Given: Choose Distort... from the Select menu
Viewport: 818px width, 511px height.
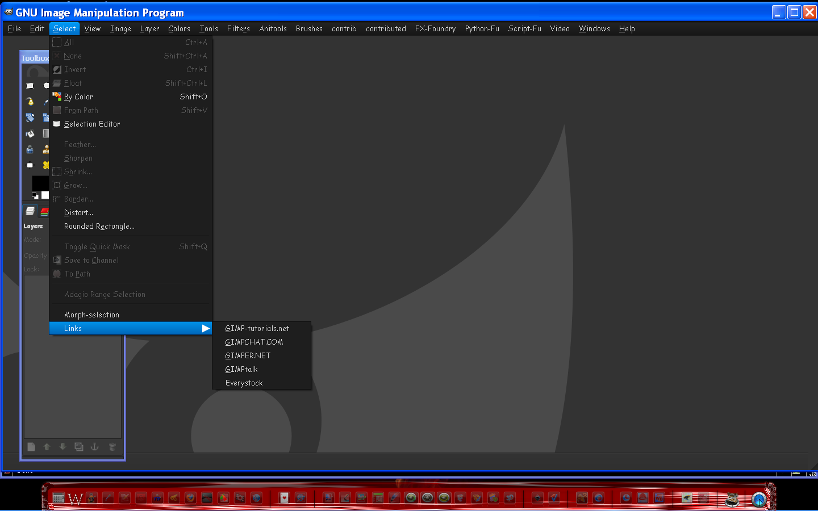Looking at the screenshot, I should click(131, 212).
